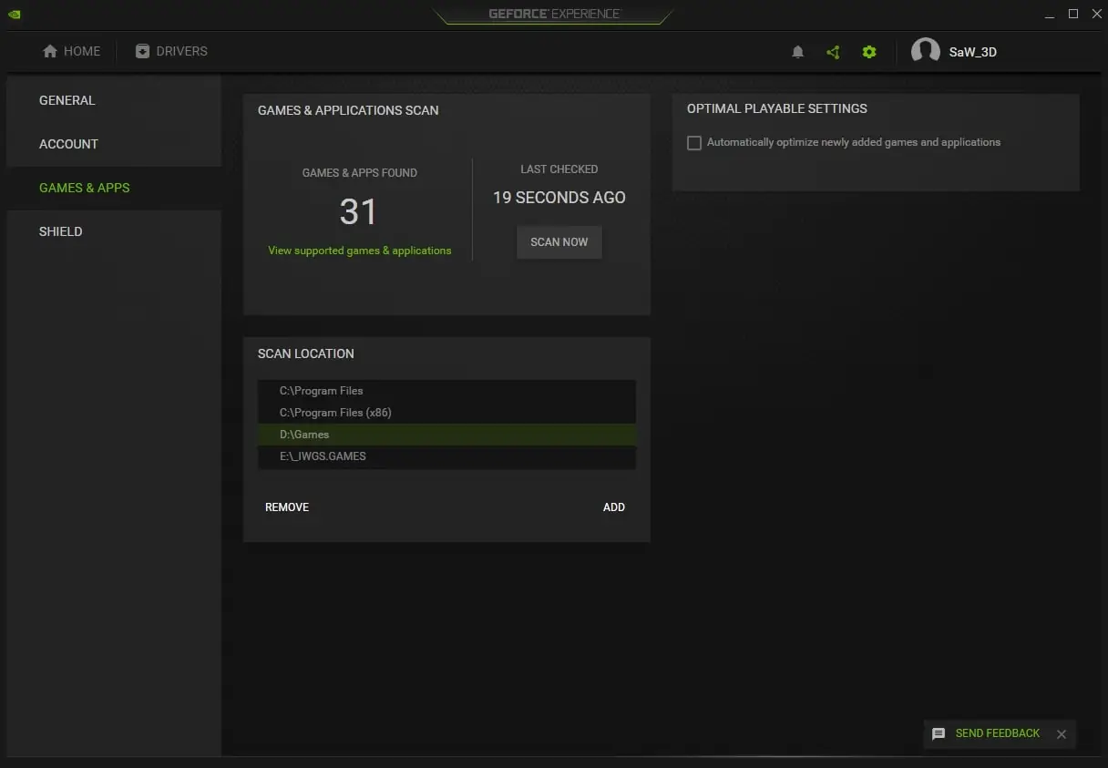Click the SCAN NOW button
This screenshot has height=768, width=1108.
click(559, 242)
